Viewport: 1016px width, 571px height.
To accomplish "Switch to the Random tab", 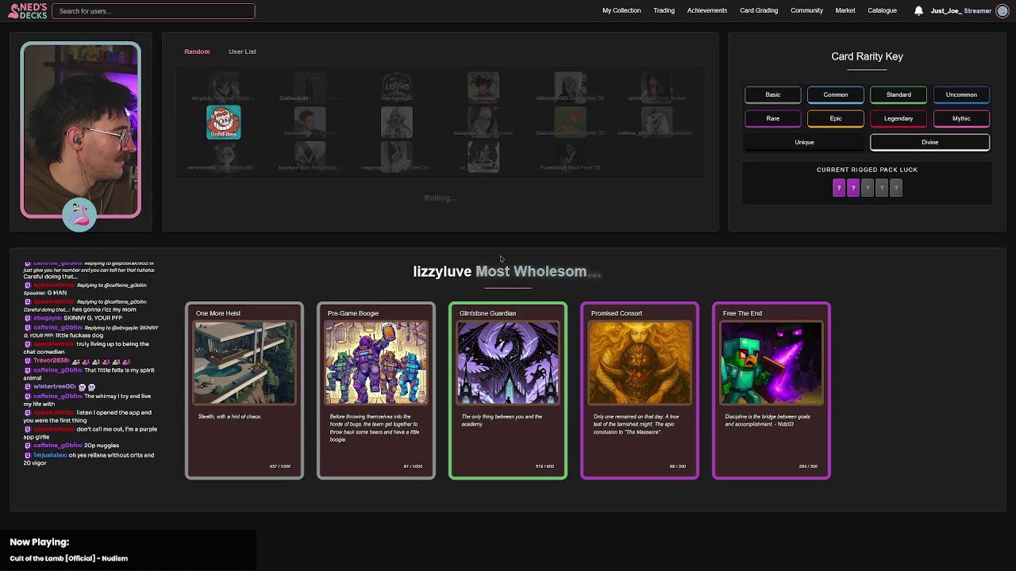I will [x=197, y=52].
